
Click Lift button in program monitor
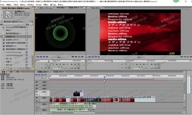152,68
